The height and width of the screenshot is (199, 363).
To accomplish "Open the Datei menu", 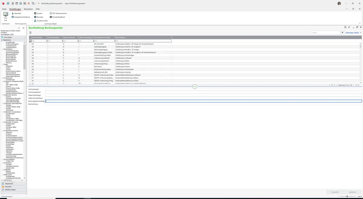I will click(4, 9).
